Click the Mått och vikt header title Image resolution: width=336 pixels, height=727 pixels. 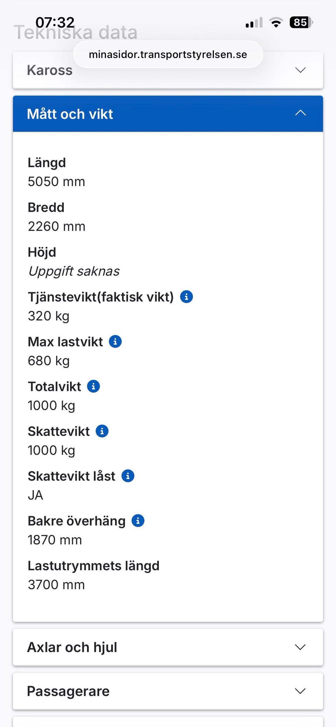pos(70,114)
